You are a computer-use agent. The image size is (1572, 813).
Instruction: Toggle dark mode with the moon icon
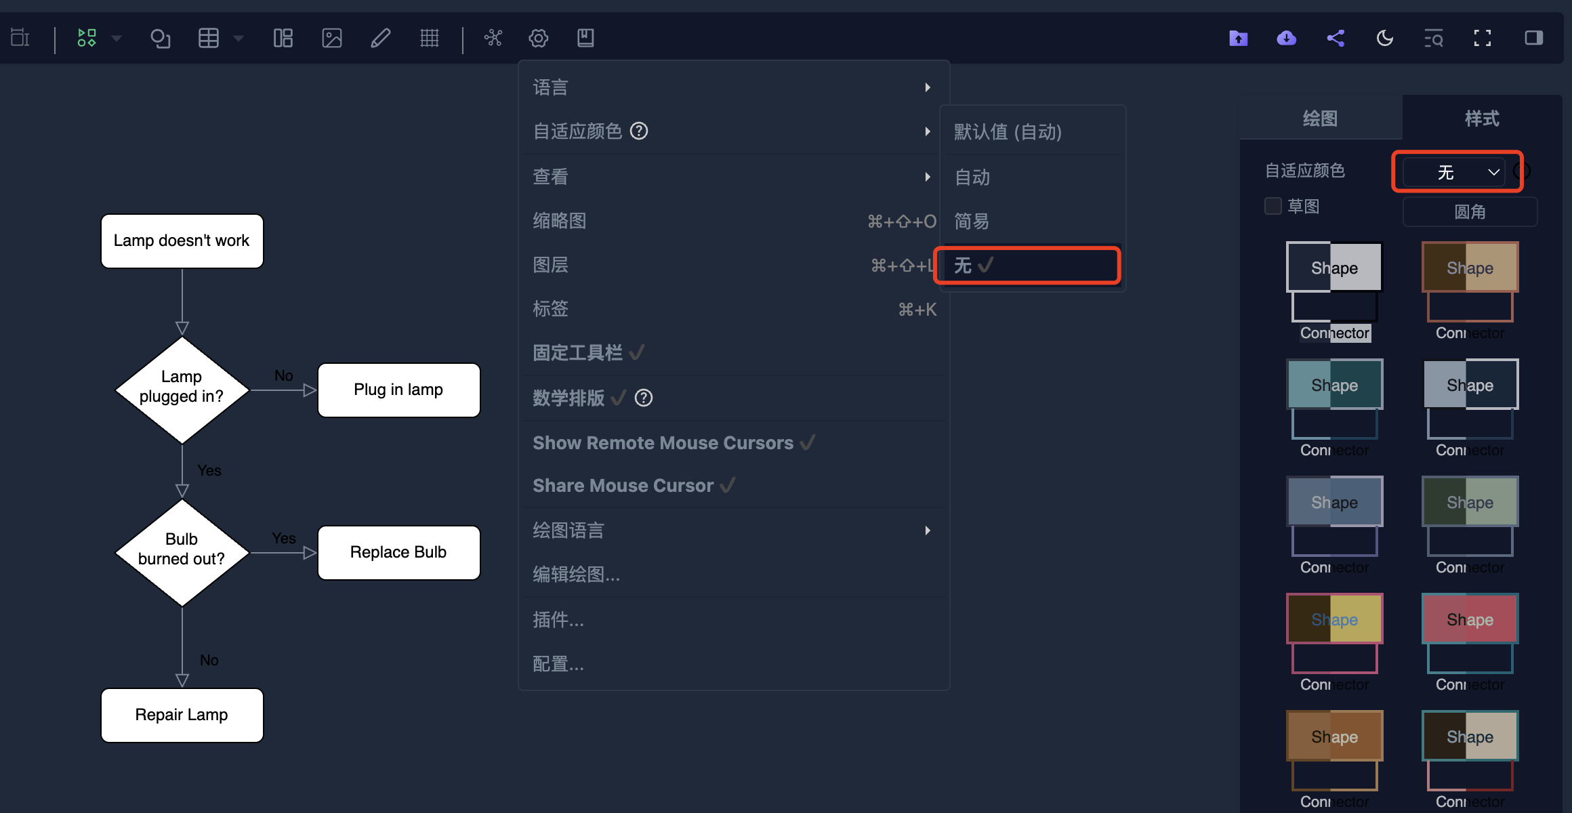tap(1384, 38)
